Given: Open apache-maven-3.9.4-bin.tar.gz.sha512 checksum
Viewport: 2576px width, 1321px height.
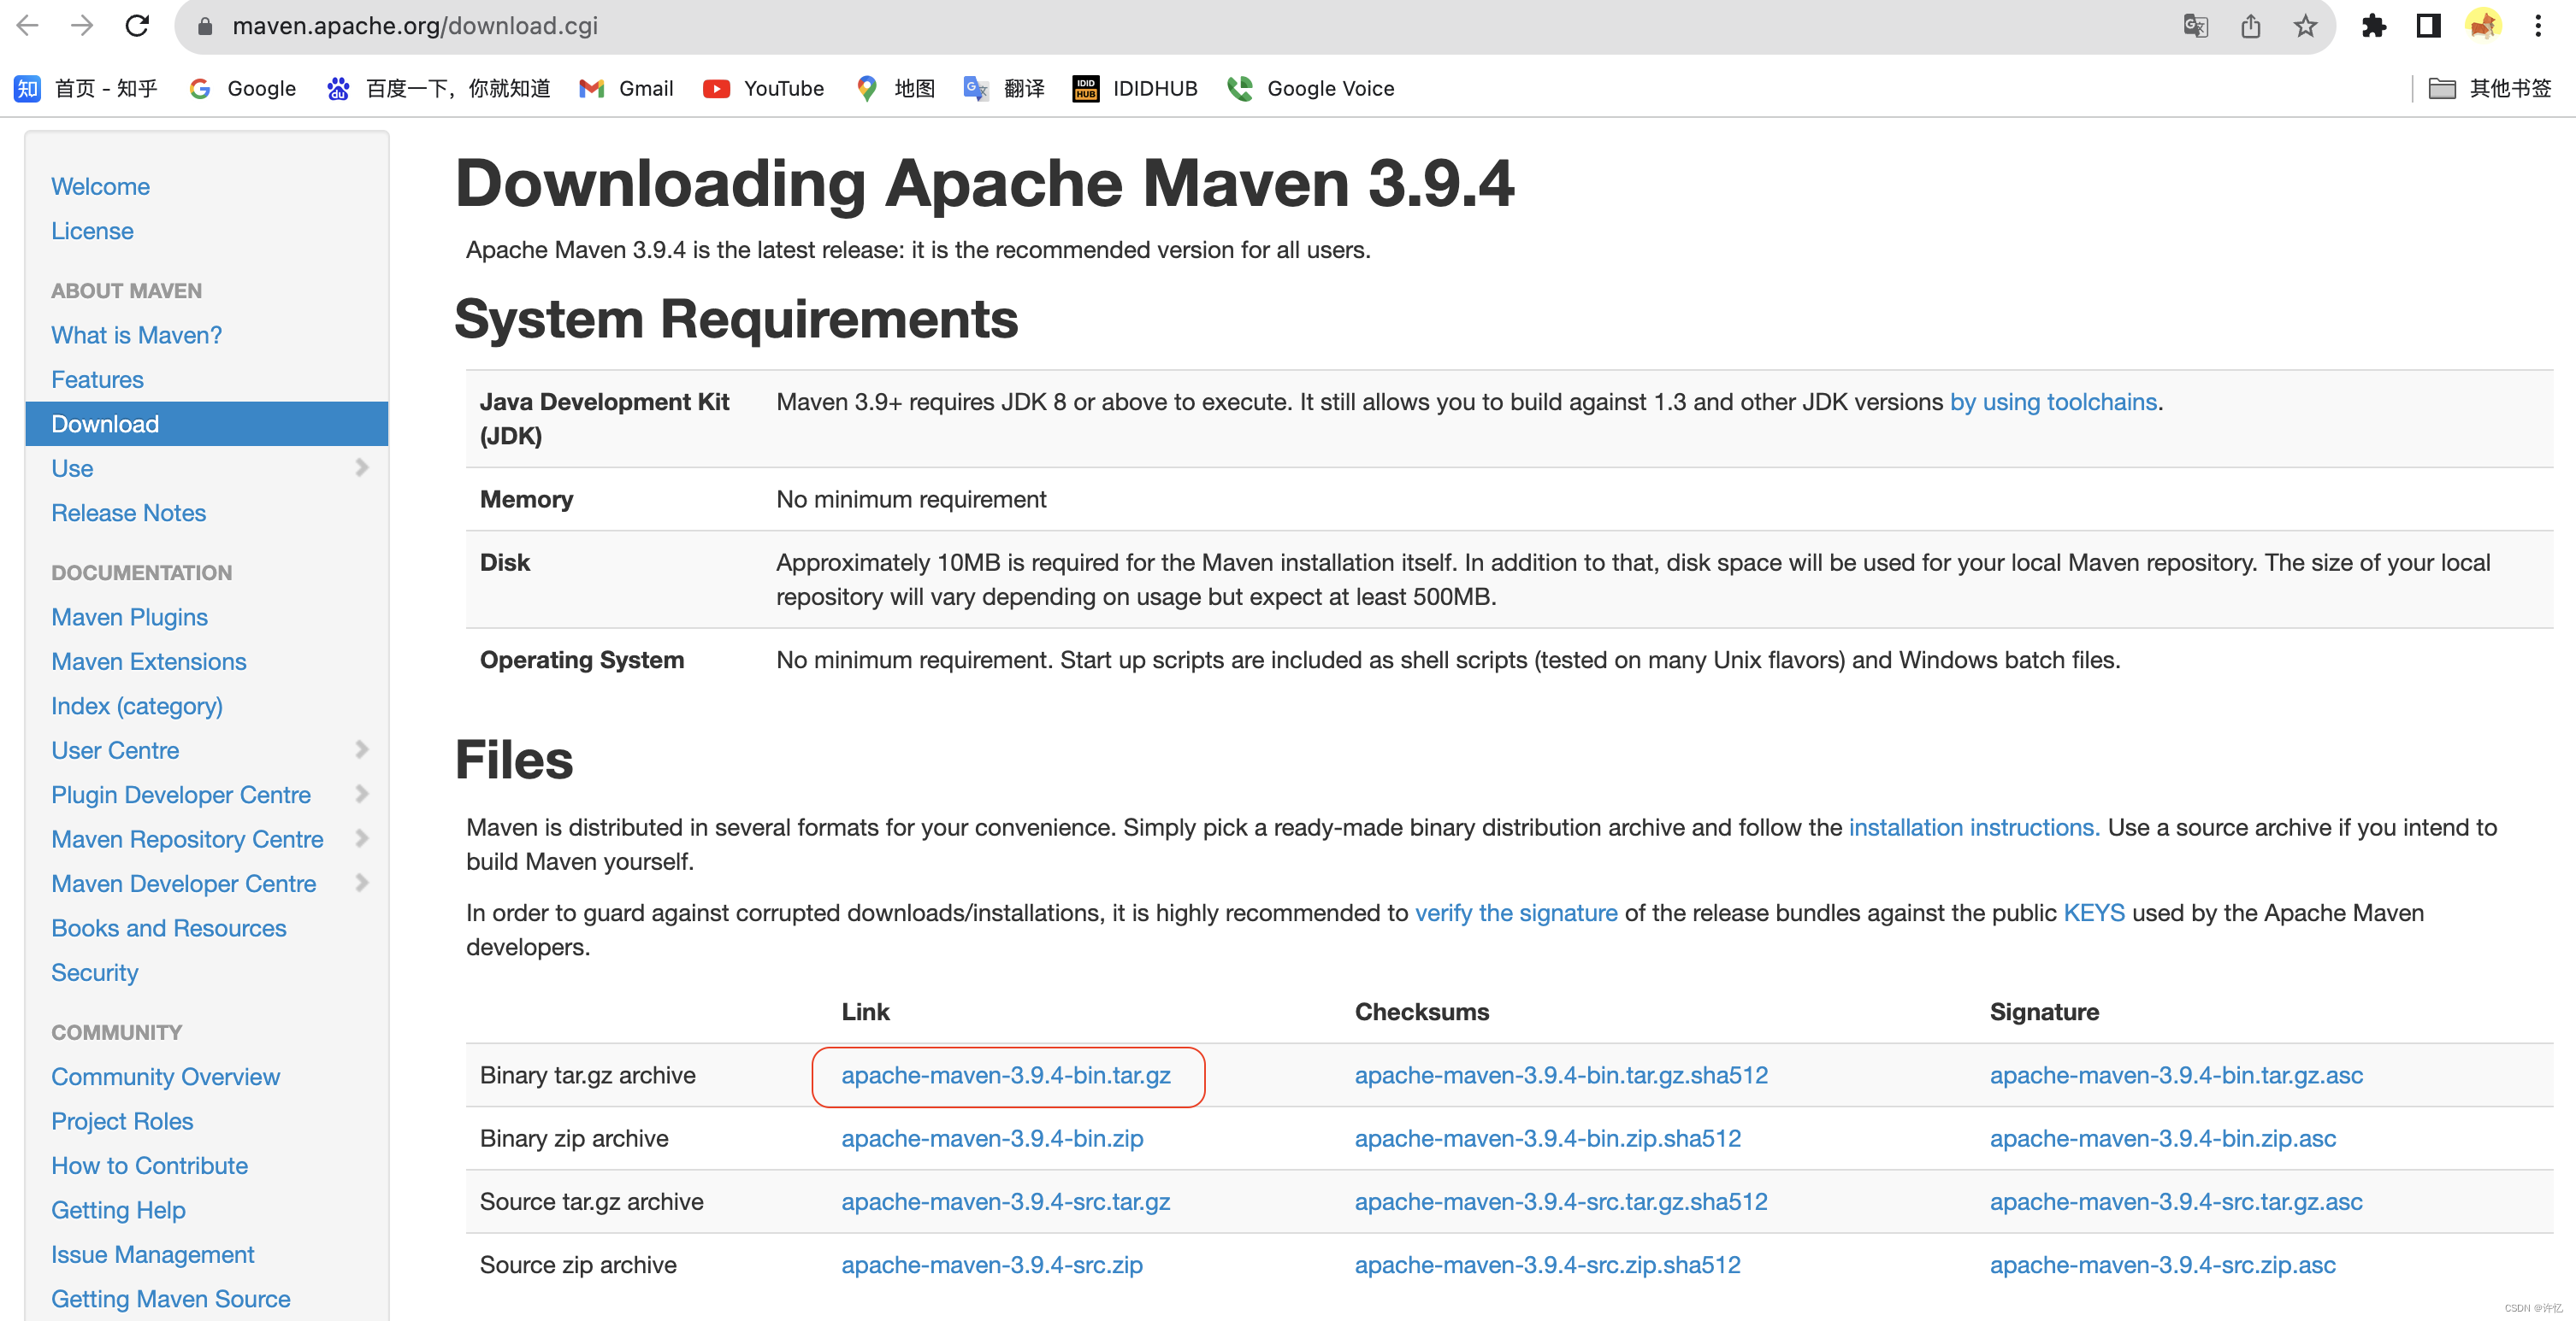Looking at the screenshot, I should (x=1561, y=1075).
